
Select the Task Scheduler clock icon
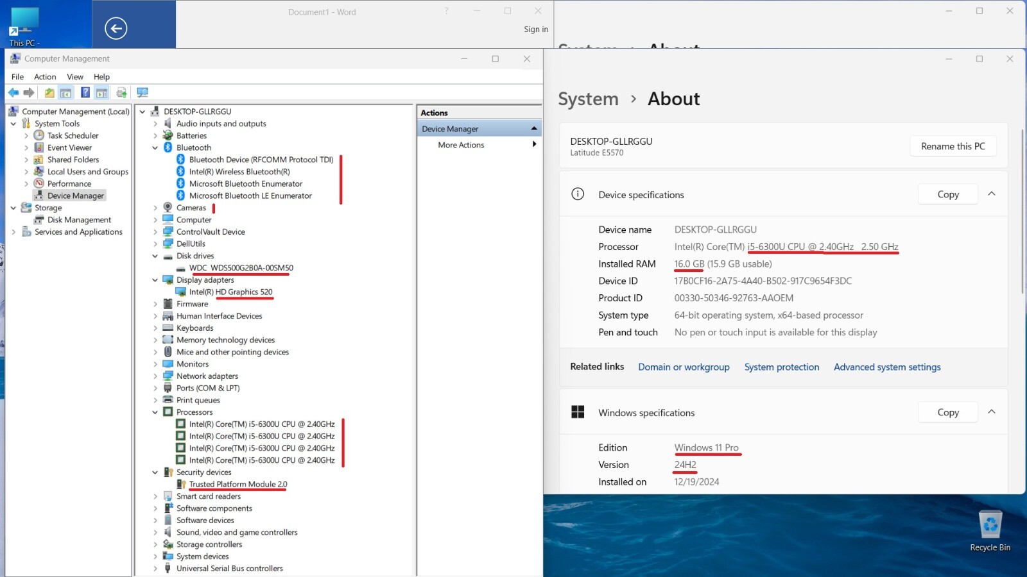pyautogui.click(x=39, y=135)
